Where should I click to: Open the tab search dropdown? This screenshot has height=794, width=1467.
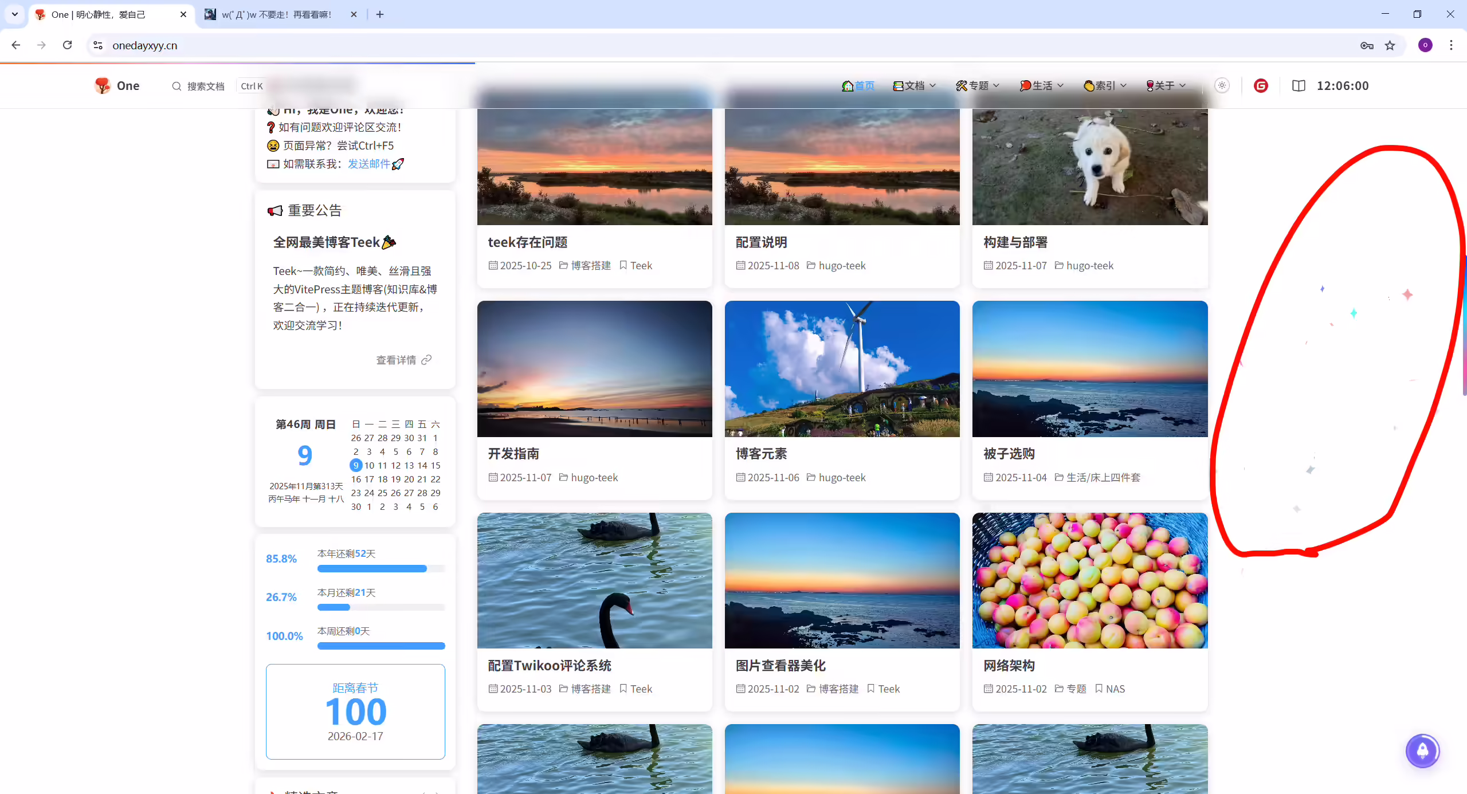click(x=15, y=14)
